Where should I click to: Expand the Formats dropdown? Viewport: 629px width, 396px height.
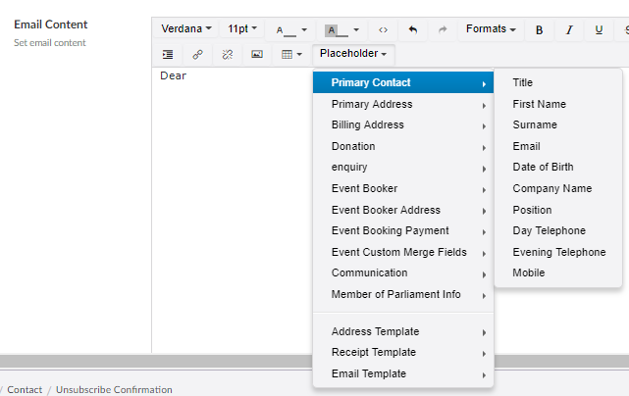491,29
